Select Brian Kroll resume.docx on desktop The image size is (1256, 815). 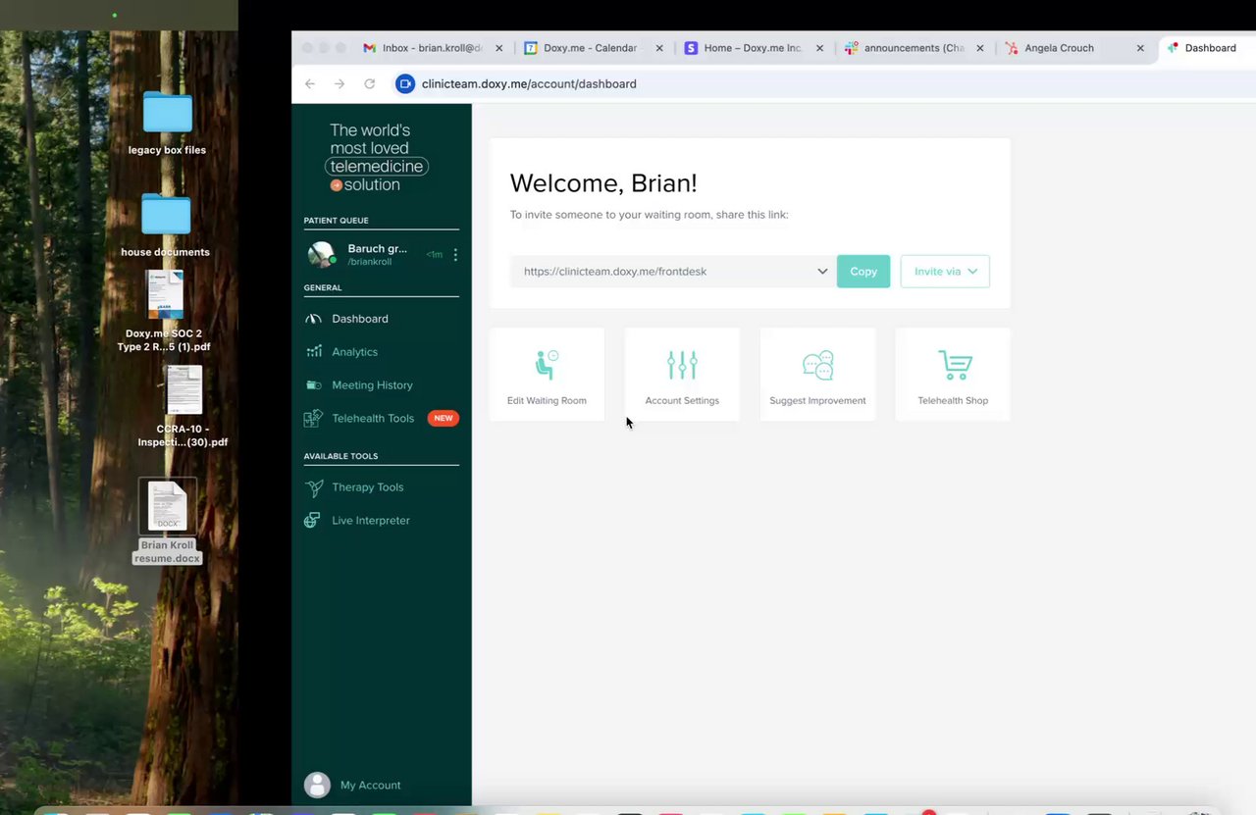pyautogui.click(x=168, y=522)
